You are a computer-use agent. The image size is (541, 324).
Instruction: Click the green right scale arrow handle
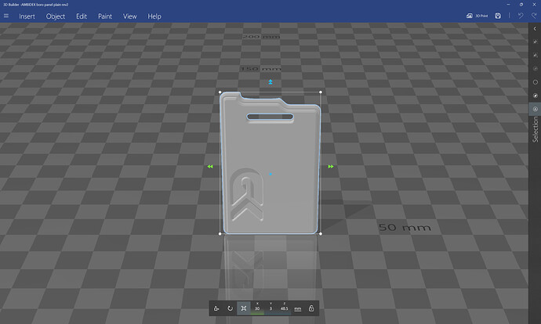[x=331, y=167]
